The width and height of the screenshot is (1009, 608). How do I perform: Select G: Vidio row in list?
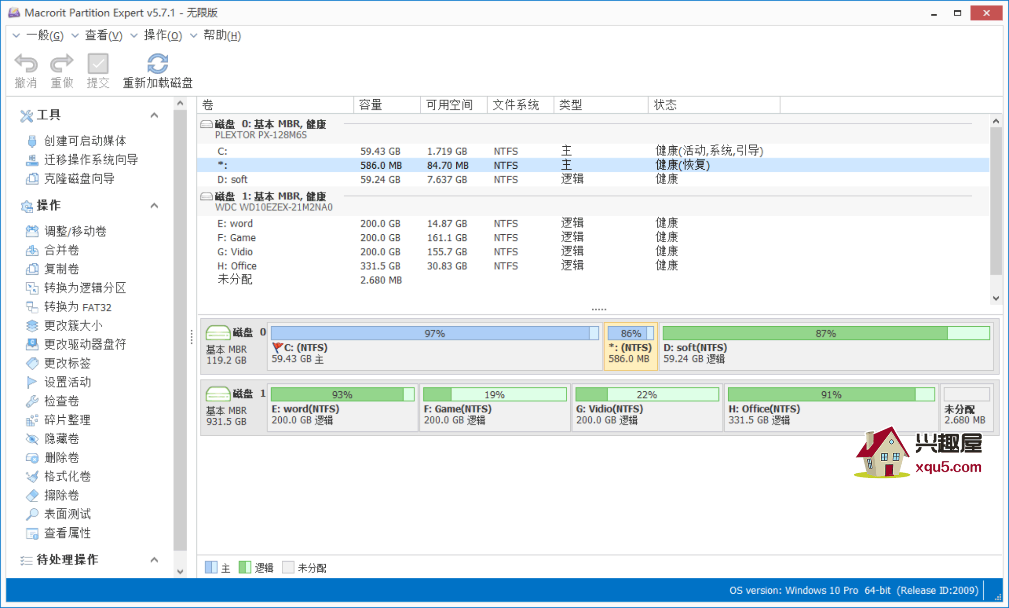pyautogui.click(x=593, y=252)
